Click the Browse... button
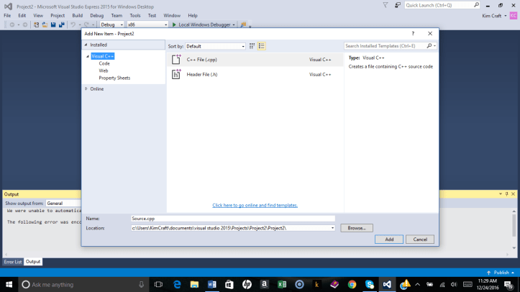Viewport: 520px width, 292px height. pyautogui.click(x=357, y=228)
